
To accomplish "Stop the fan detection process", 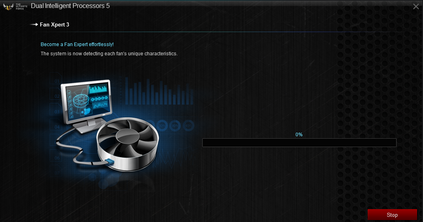I will point(392,215).
